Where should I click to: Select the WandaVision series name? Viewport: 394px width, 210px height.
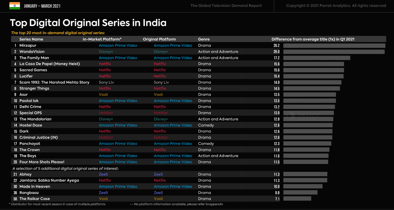coord(32,52)
